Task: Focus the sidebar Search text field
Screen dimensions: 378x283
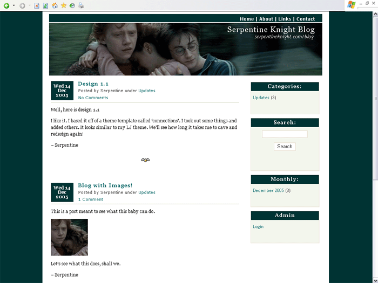Action: point(285,134)
